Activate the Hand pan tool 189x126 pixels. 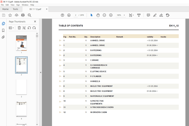point(98,15)
